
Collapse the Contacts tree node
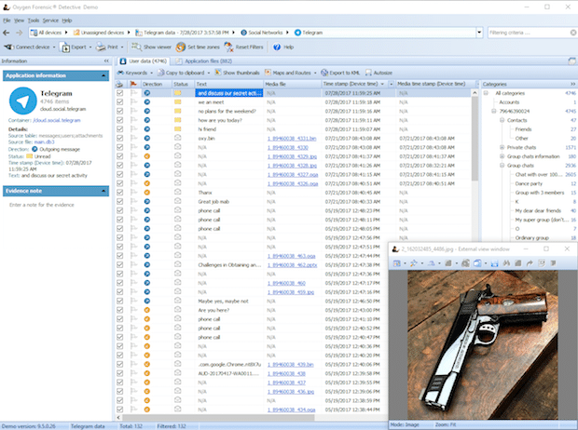pos(502,120)
